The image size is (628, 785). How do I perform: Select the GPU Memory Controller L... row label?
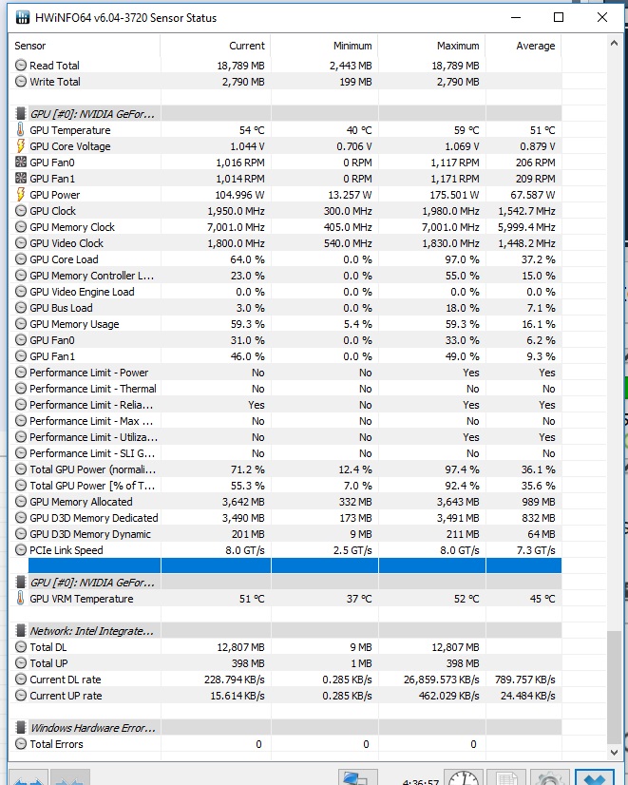(x=92, y=276)
